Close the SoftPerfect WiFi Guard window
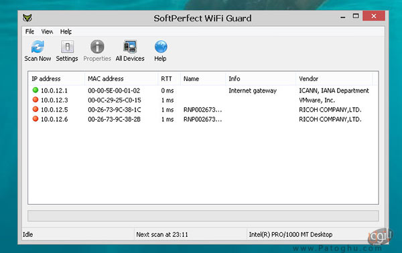This screenshot has width=402, height=253. (374, 16)
